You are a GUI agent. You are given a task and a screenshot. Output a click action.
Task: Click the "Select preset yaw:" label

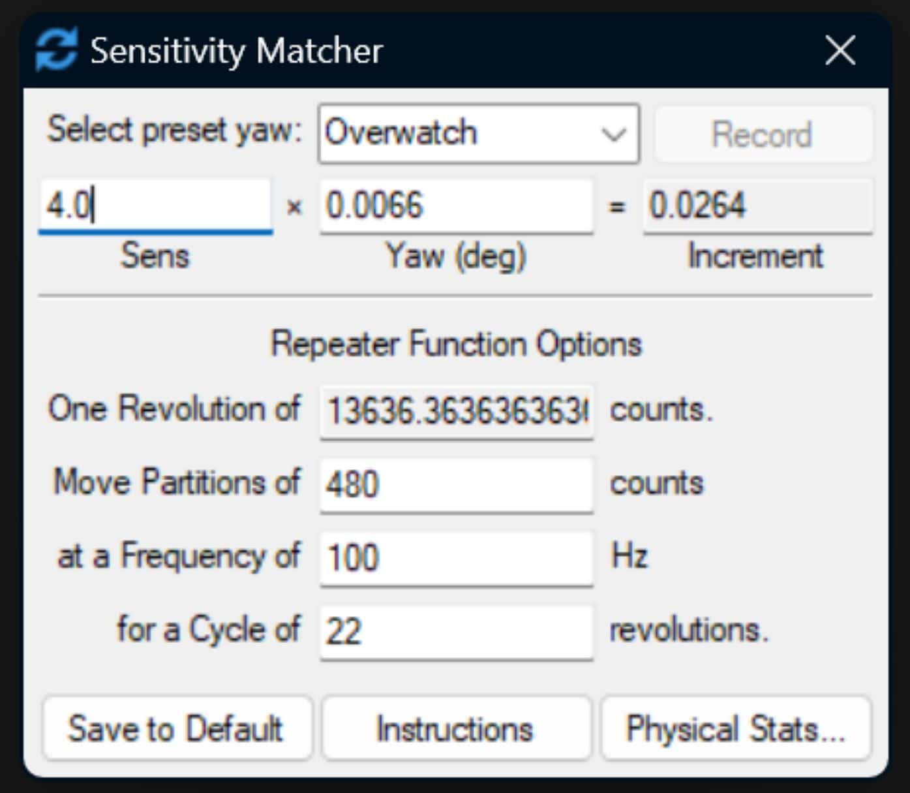tap(174, 130)
